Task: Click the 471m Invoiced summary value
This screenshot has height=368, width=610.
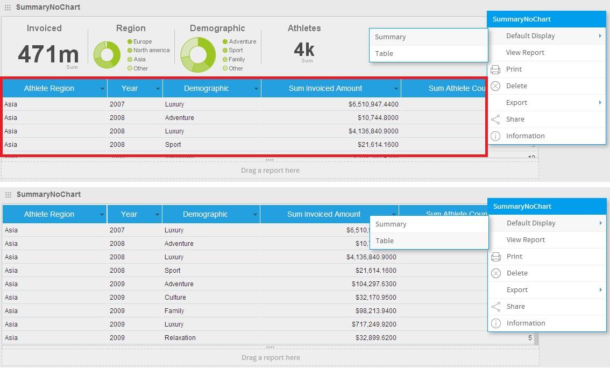Action: 48,54
